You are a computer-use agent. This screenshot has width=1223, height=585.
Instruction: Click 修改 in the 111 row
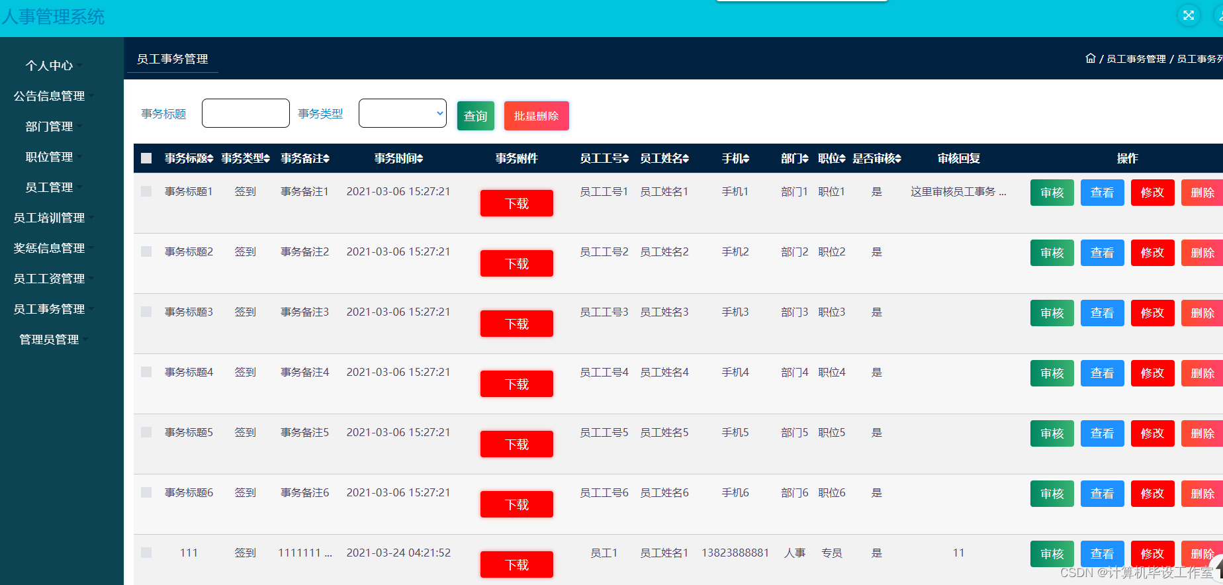[1152, 554]
